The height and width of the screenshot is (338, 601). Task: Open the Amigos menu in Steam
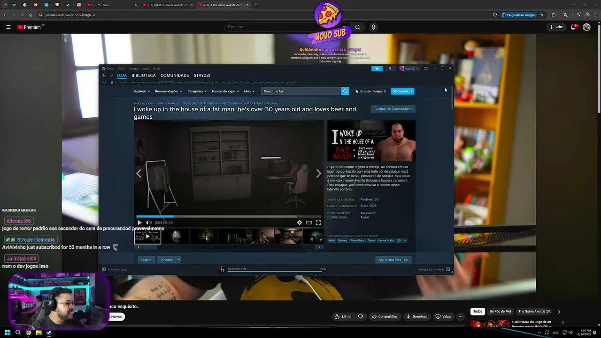[134, 69]
